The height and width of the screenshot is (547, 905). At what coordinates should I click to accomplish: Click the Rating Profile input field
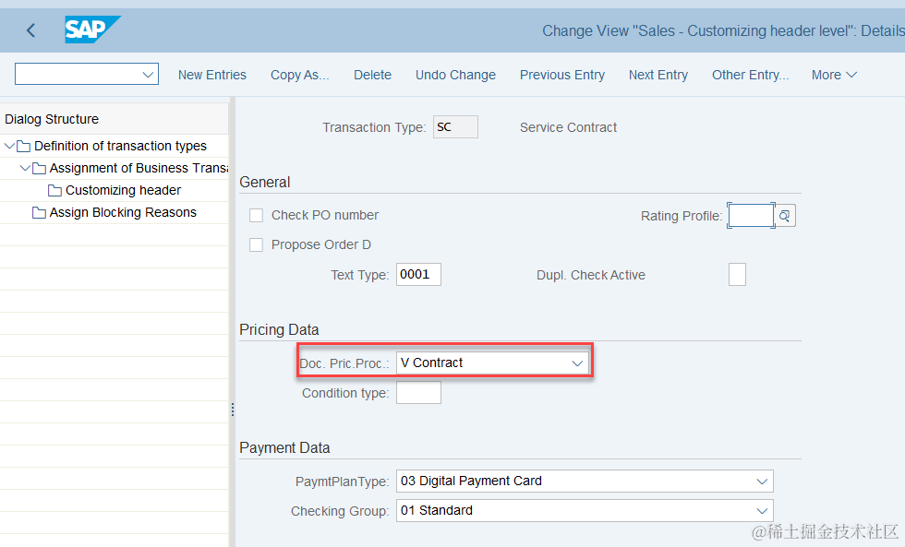(751, 216)
